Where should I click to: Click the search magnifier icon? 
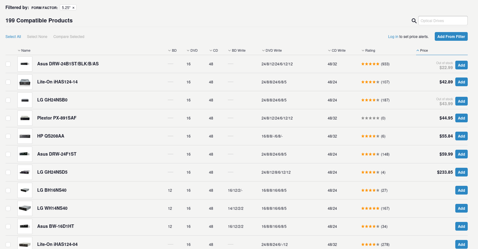pyautogui.click(x=414, y=21)
